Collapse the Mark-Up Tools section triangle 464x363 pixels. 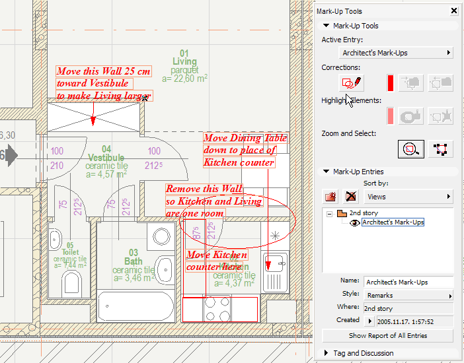(326, 26)
